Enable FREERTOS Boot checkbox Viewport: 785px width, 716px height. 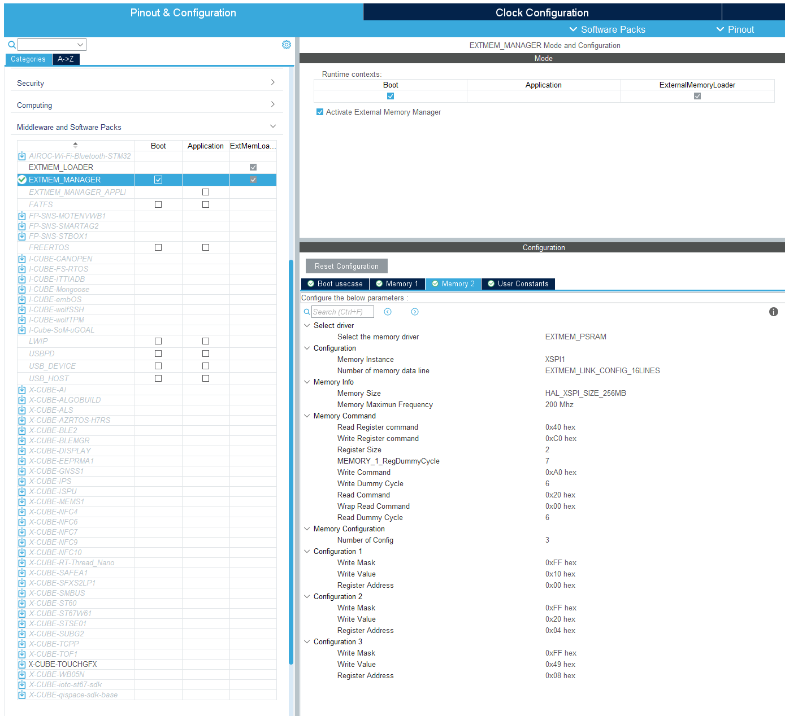(158, 247)
